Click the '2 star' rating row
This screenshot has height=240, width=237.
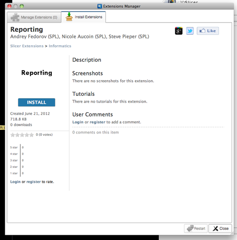(x=17, y=167)
